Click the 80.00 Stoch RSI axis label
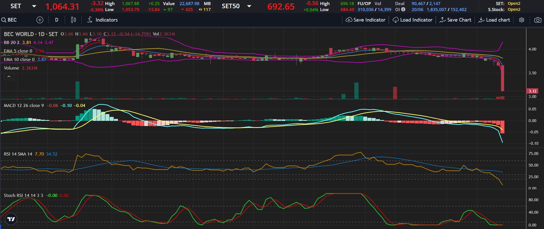 point(533,200)
